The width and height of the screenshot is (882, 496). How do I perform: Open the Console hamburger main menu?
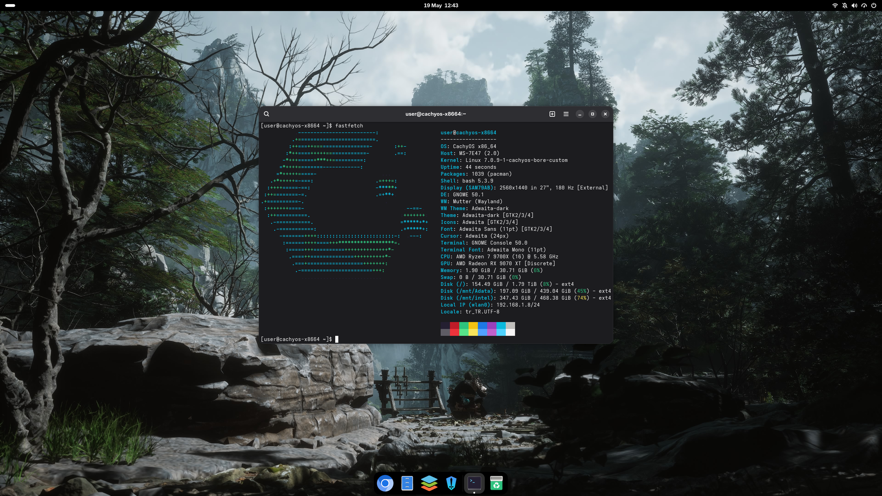pyautogui.click(x=566, y=114)
